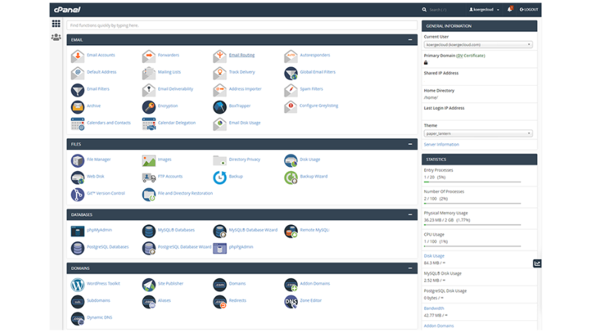The height and width of the screenshot is (332, 591).
Task: Open the Git Version Control icon
Action: 78,194
